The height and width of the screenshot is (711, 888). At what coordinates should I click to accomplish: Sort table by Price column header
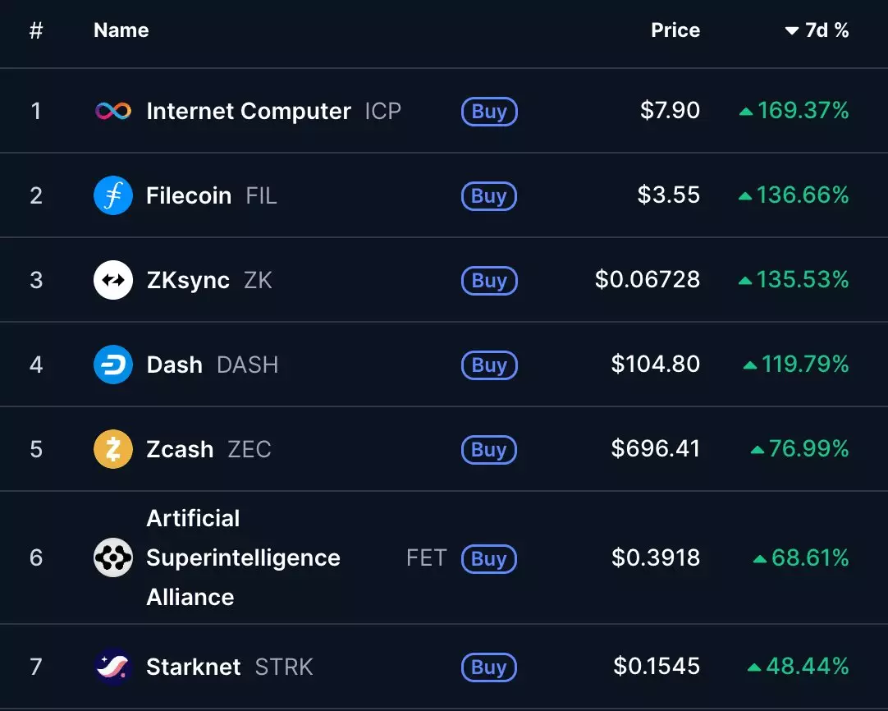[x=675, y=30]
